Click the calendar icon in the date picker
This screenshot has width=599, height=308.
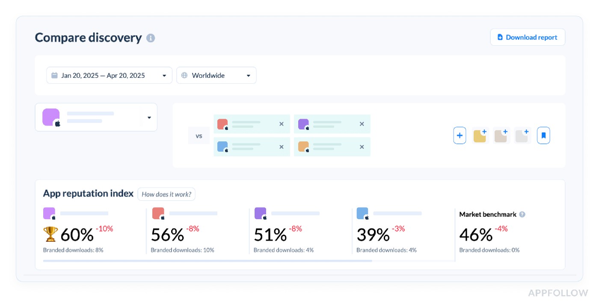[54, 75]
